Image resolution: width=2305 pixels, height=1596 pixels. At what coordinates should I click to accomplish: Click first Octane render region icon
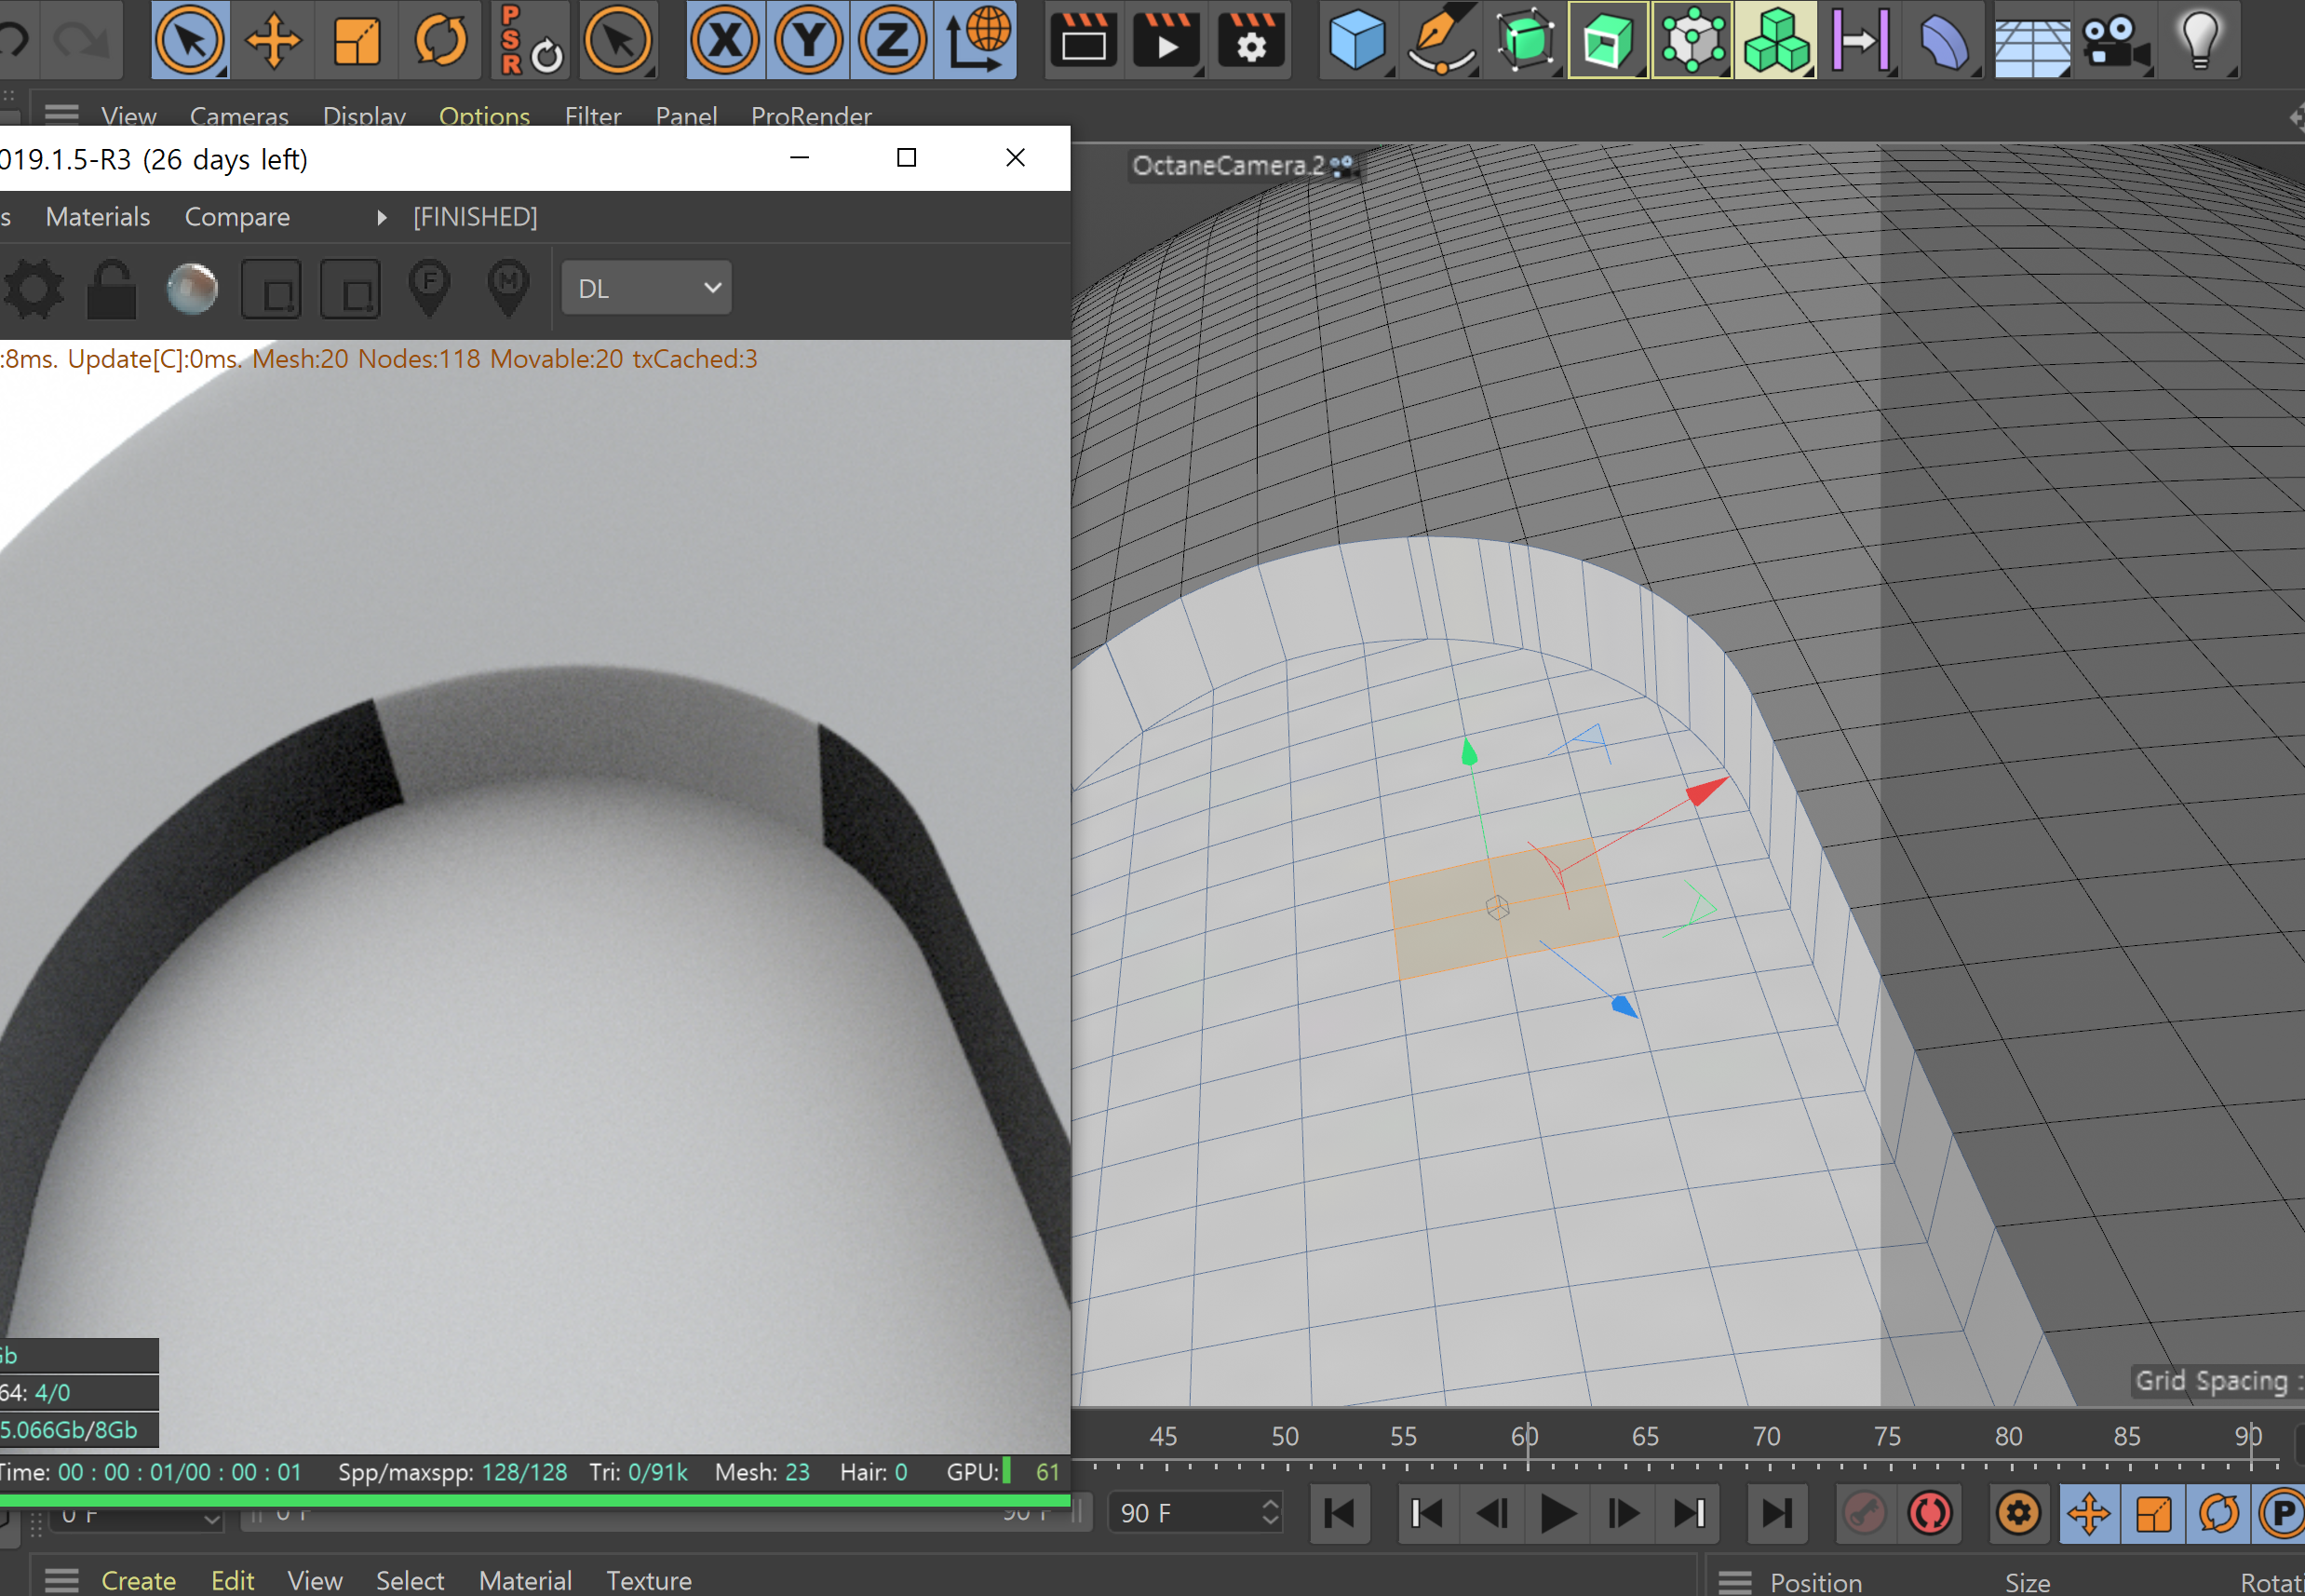[272, 290]
